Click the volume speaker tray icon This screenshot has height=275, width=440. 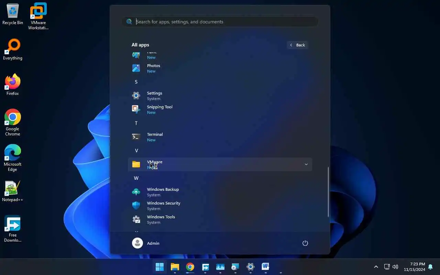pos(395,267)
